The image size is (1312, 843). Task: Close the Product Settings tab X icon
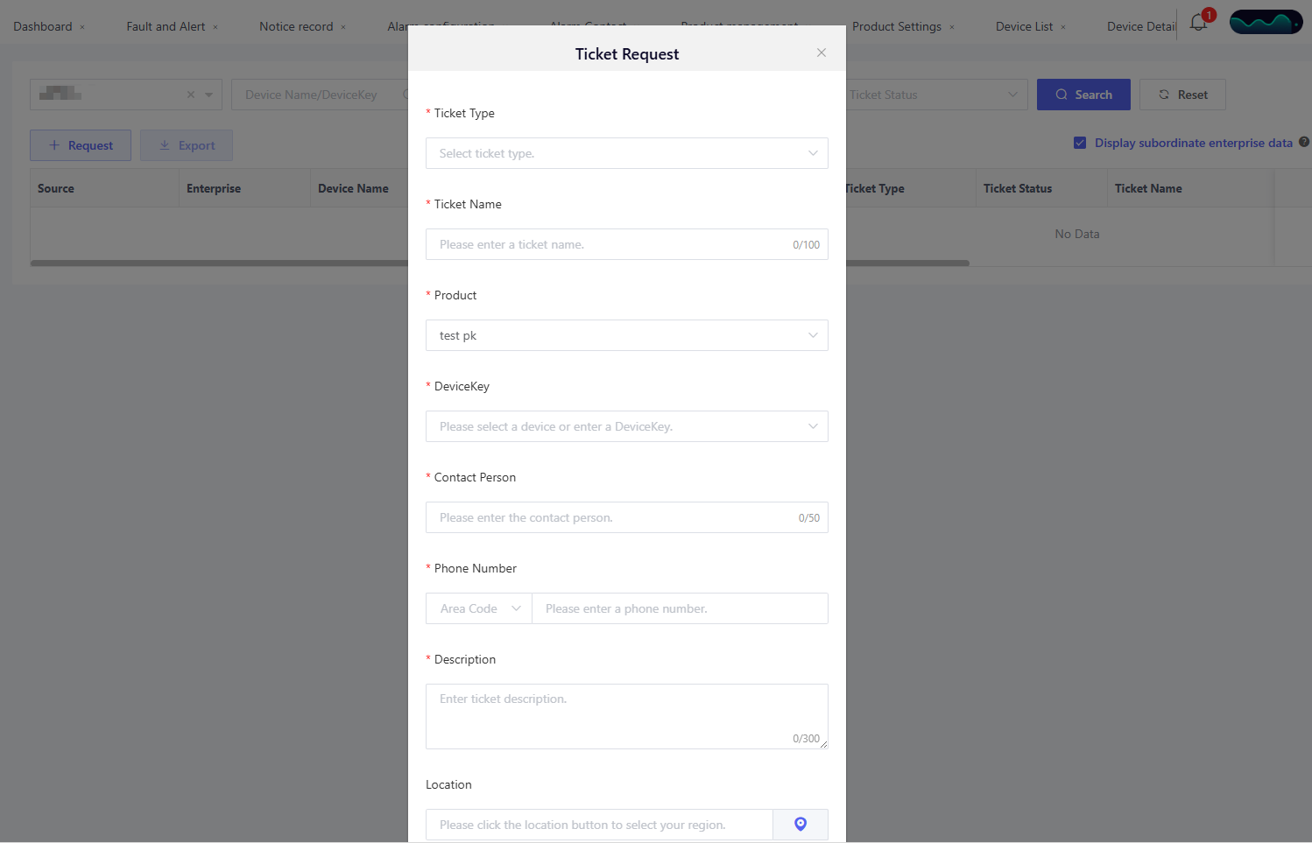tap(952, 27)
